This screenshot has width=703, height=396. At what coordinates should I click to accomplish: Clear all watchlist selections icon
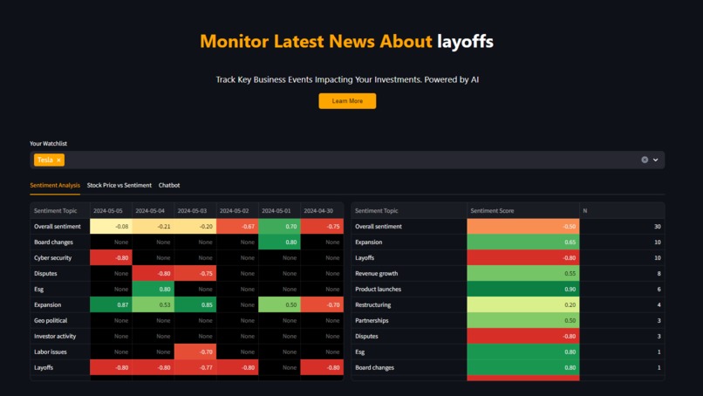click(x=645, y=160)
